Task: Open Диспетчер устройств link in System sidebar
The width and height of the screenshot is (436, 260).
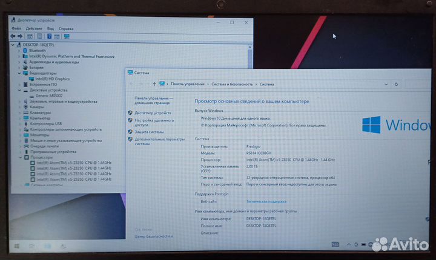Action: (x=153, y=112)
